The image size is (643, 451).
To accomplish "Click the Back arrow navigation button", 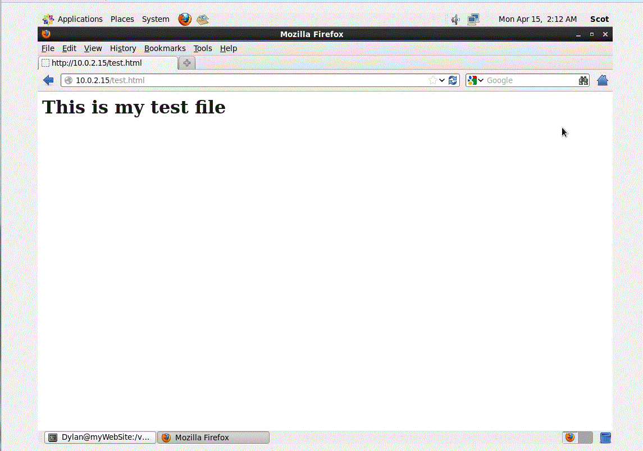I will (48, 80).
